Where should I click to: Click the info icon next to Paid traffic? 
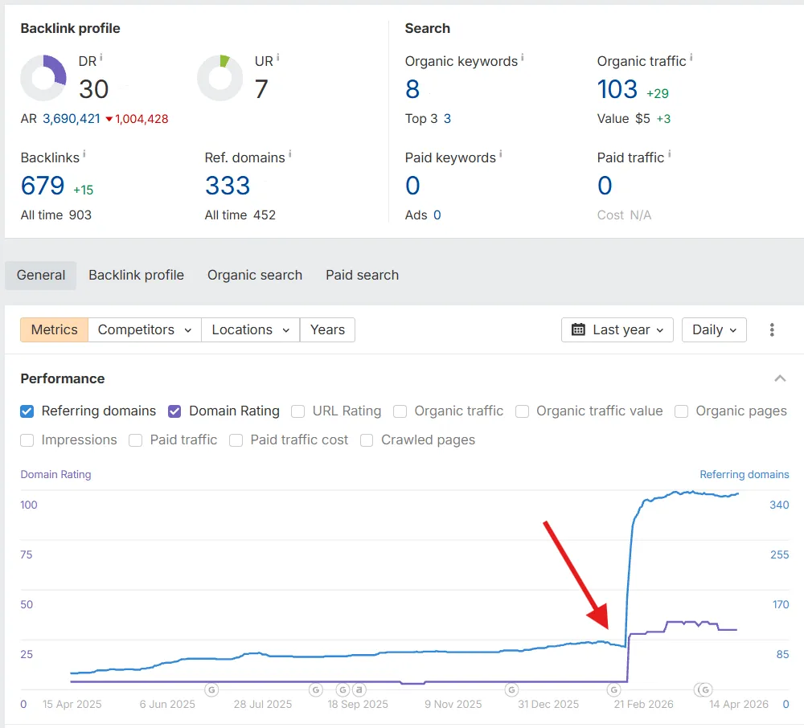tap(670, 154)
